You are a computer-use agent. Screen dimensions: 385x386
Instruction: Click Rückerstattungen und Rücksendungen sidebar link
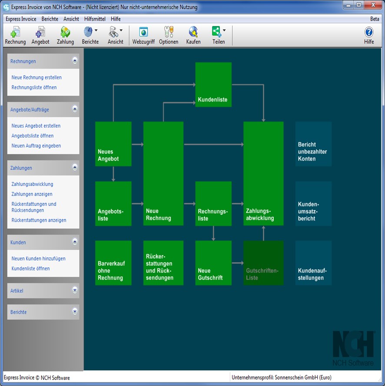pos(34,207)
